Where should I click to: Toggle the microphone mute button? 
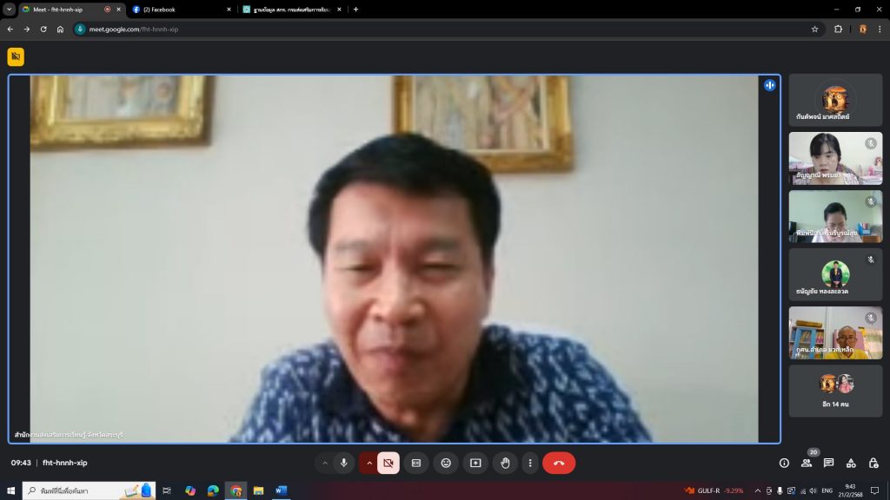tap(344, 464)
